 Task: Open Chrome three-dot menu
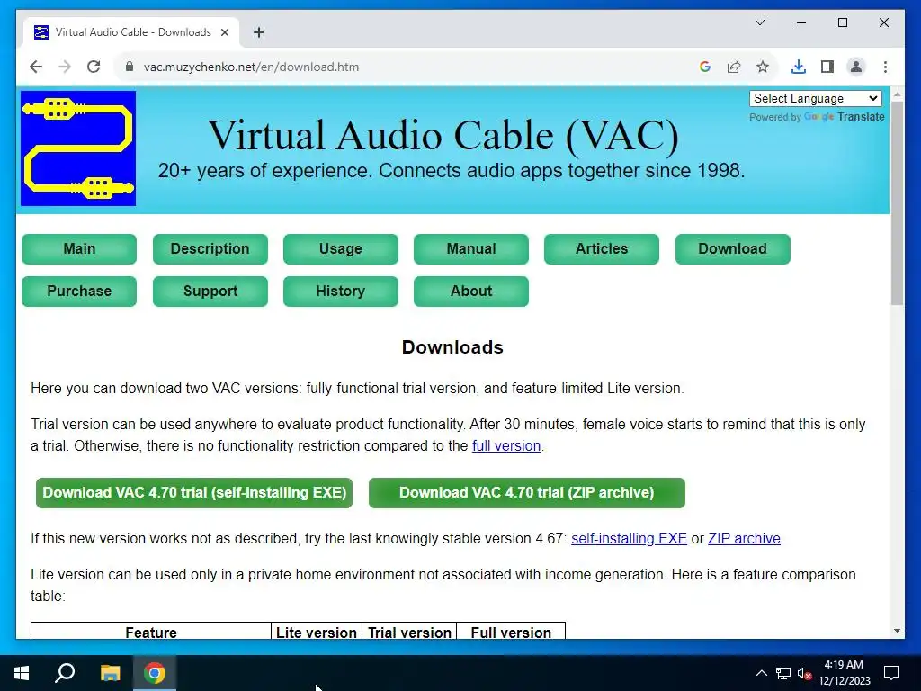point(885,67)
